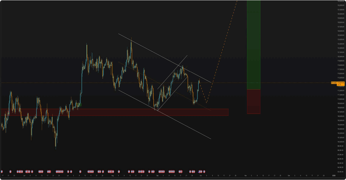Click the red stop-loss zone of long position
This screenshot has width=346, height=180.
click(x=253, y=102)
